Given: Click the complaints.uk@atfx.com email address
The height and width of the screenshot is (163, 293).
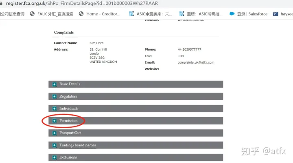Looking at the screenshot, I should pos(196,62).
